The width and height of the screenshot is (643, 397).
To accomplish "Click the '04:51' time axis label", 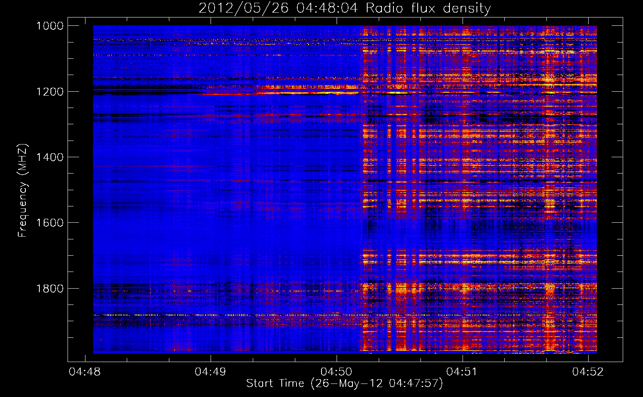I will tap(462, 372).
